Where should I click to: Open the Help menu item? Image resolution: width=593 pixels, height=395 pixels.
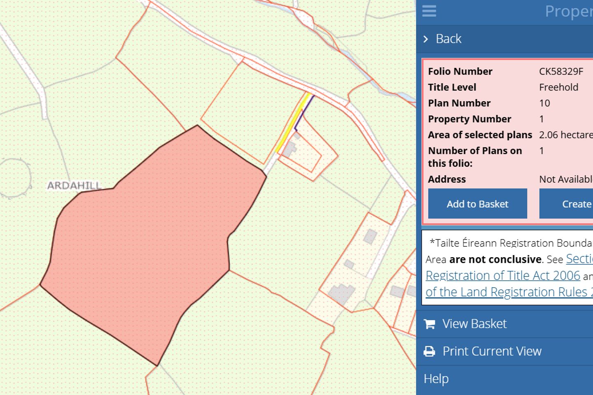tap(436, 379)
